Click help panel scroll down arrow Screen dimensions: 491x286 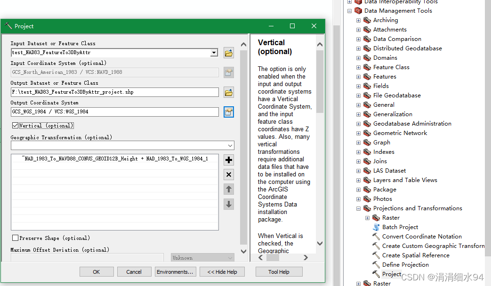point(320,244)
